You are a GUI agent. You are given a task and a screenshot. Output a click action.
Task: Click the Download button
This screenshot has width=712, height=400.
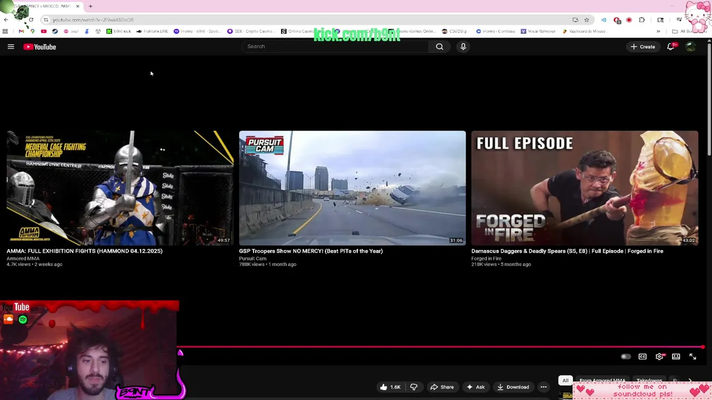[513, 387]
